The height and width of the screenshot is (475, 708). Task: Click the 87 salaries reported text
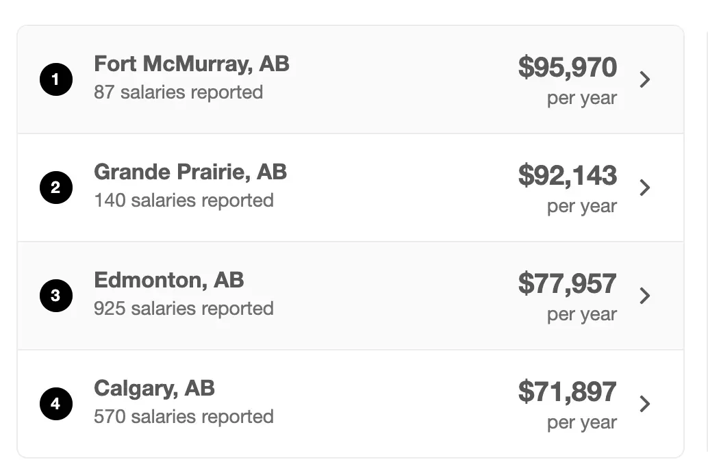click(x=178, y=92)
